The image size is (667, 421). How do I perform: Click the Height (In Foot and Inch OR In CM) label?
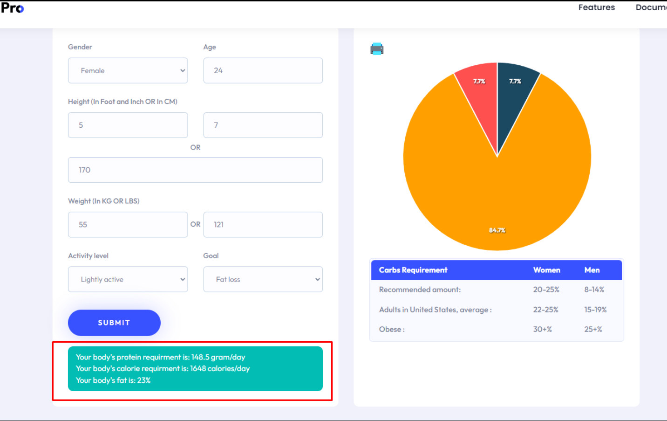click(123, 102)
